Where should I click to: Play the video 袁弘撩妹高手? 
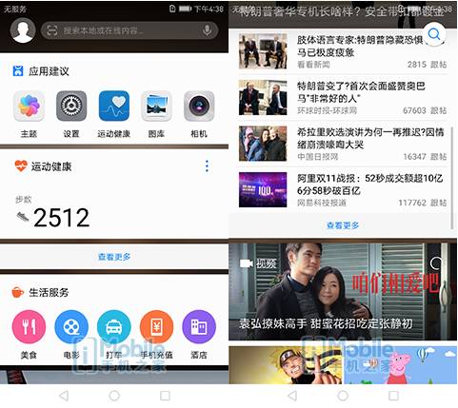pyautogui.click(x=343, y=292)
